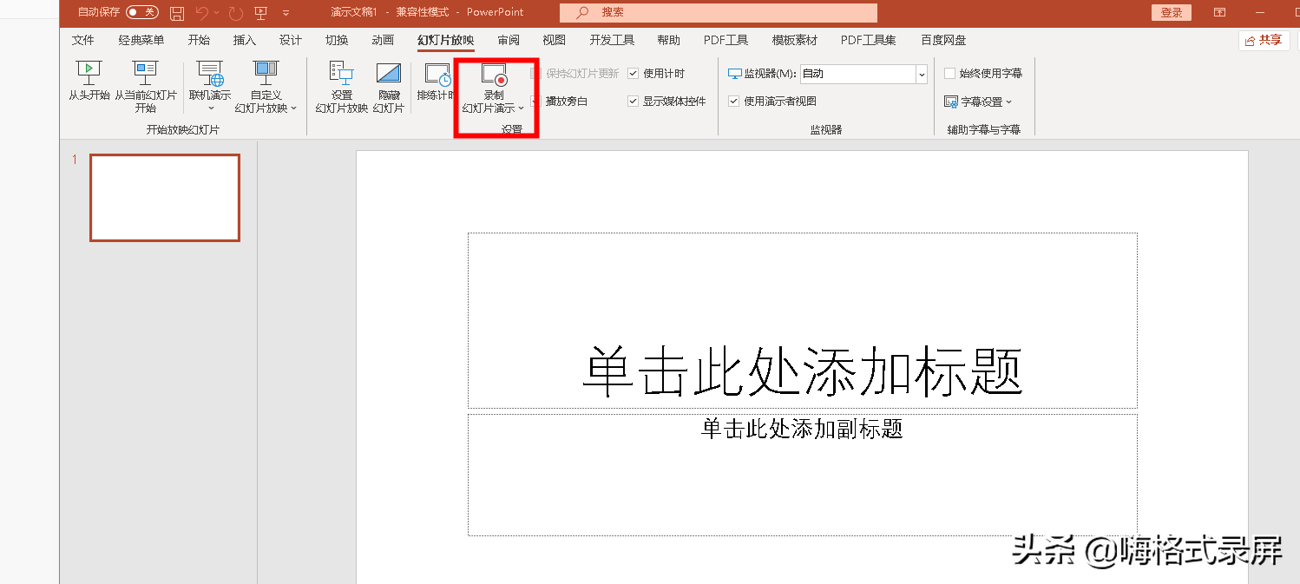
Task: Uncheck the 显示媒体控件 checkbox
Action: tap(634, 102)
